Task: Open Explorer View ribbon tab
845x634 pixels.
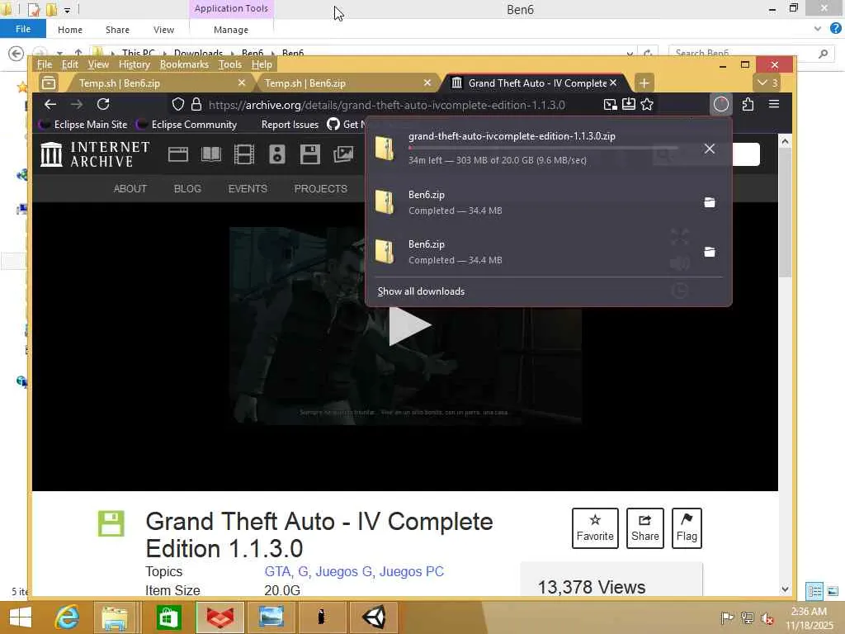Action: [163, 30]
